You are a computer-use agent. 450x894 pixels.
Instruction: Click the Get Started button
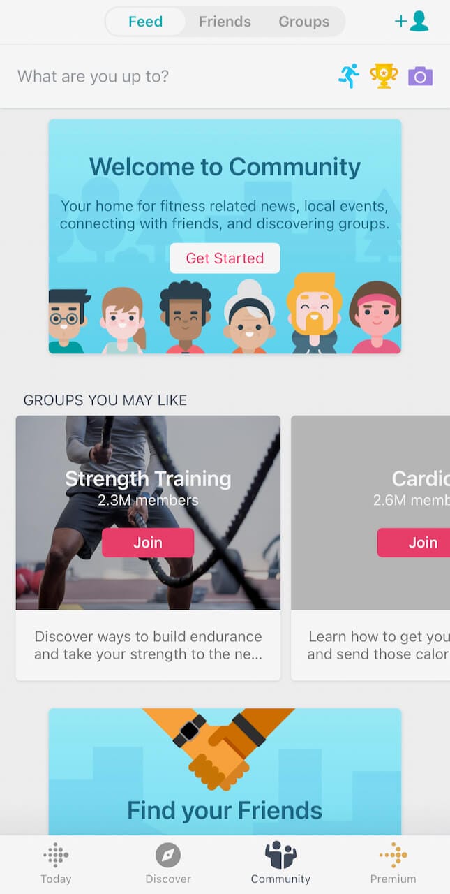[225, 258]
